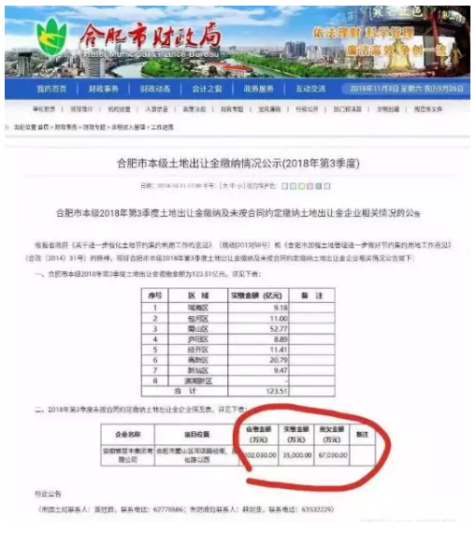Open the 互动交流 main navigation tab

310,89
